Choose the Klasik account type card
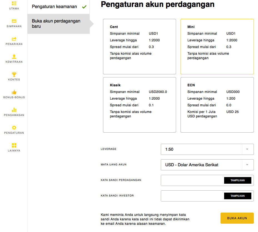The image size is (258, 232). click(139, 105)
